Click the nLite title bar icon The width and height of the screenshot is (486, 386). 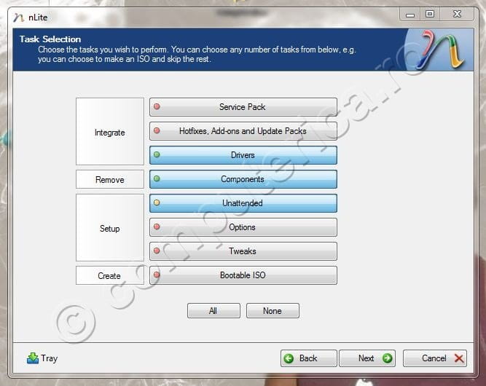(18, 17)
